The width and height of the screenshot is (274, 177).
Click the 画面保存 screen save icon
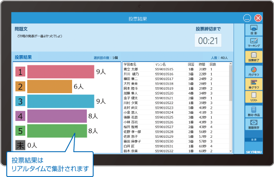point(254,124)
